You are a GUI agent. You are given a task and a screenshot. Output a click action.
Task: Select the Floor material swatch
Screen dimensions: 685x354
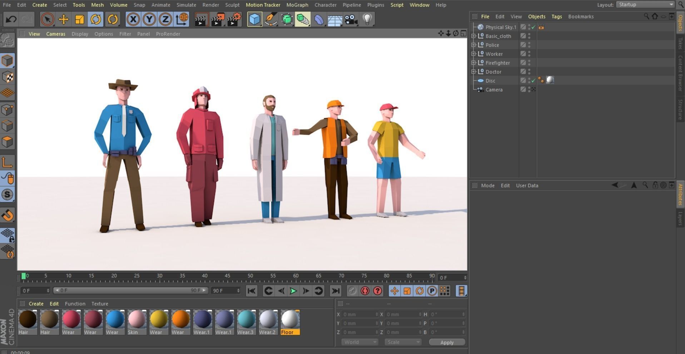(290, 322)
